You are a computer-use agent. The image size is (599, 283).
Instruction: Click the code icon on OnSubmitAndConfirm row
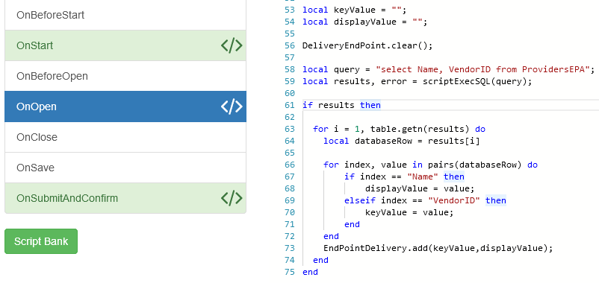click(x=232, y=198)
